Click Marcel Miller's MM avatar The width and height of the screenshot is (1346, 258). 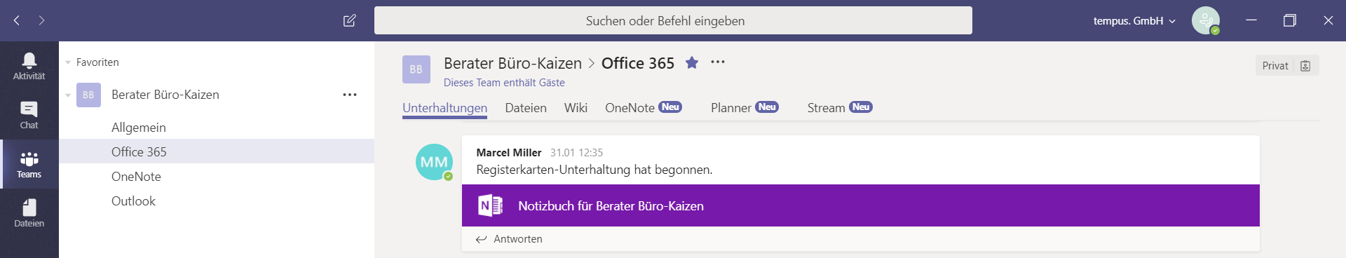434,162
